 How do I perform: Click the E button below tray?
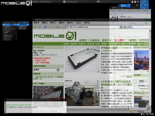[137, 5]
